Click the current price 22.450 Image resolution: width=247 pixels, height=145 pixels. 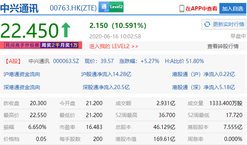tap(30, 30)
